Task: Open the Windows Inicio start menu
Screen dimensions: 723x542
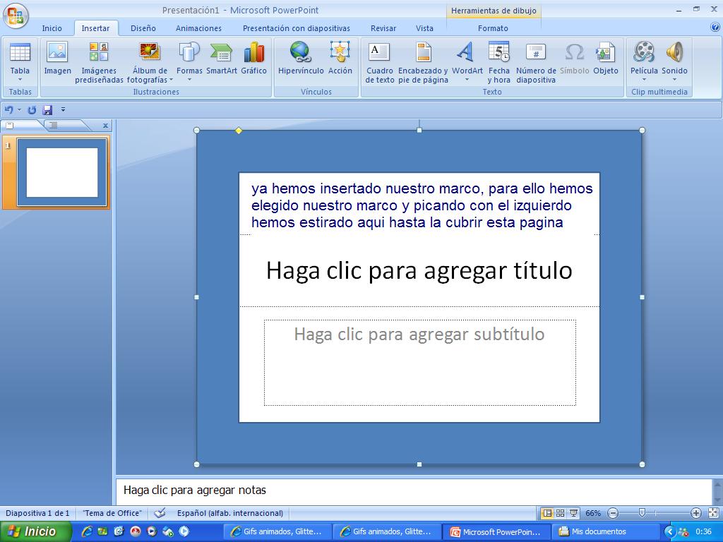Action: click(x=35, y=531)
